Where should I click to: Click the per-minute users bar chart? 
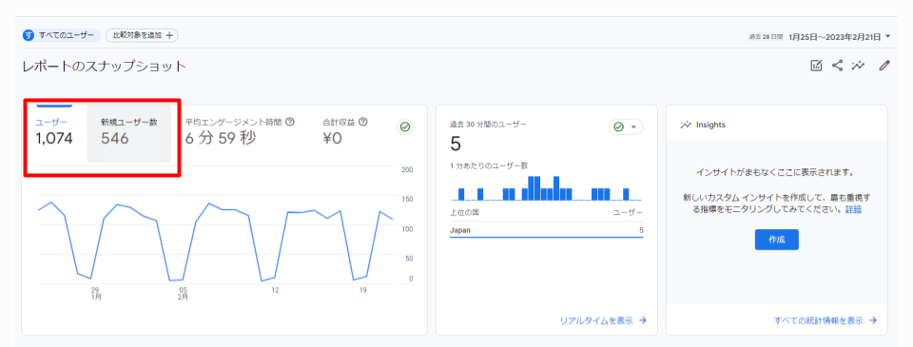click(x=546, y=188)
